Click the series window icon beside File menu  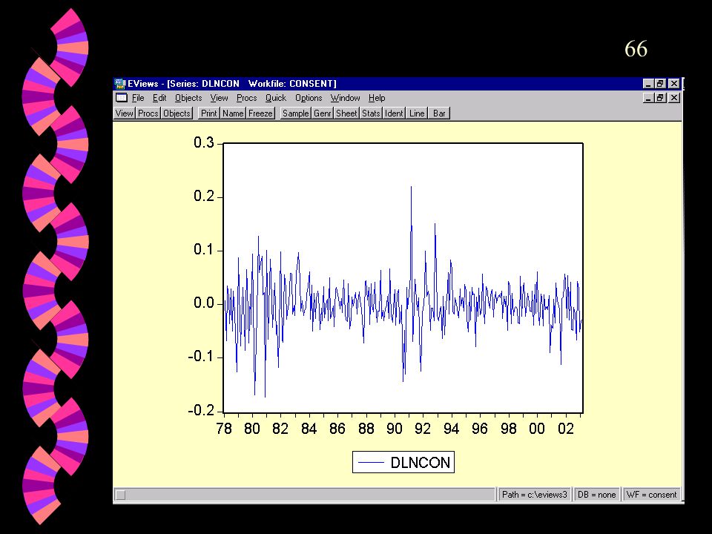122,98
